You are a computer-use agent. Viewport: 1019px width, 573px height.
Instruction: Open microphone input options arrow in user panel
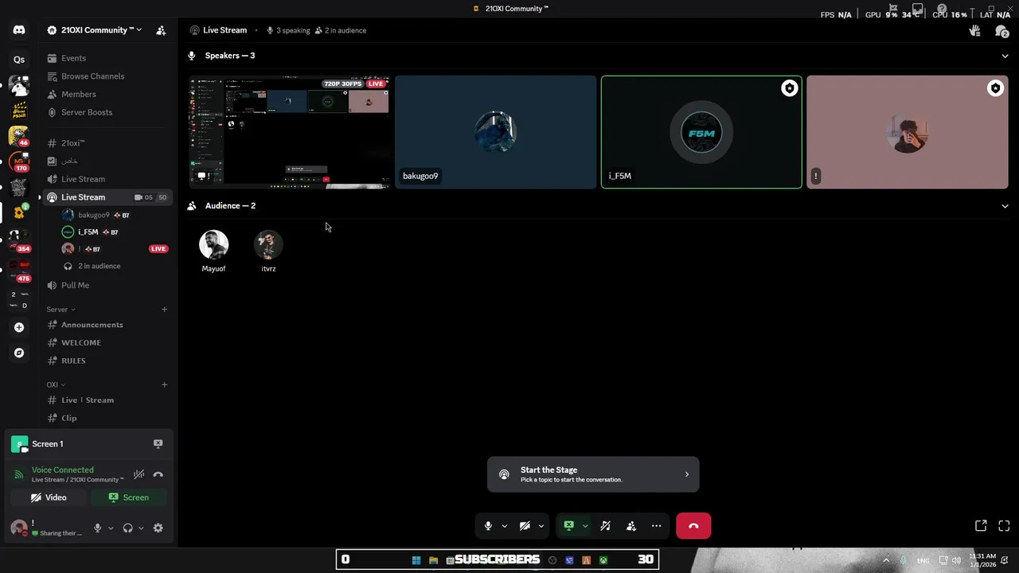pos(111,528)
